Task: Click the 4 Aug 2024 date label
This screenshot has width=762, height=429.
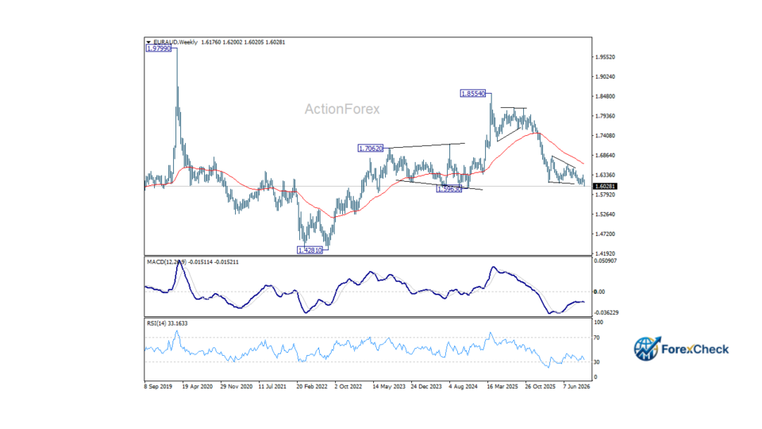Action: (x=463, y=387)
